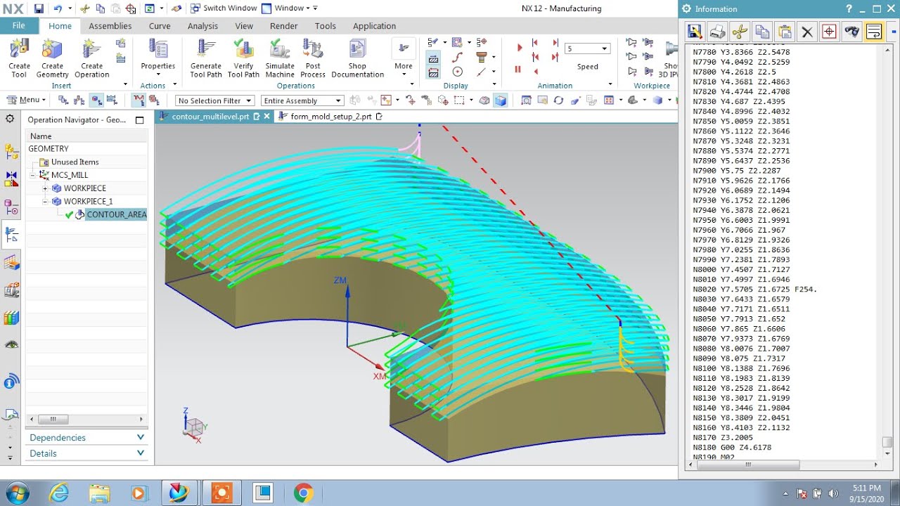The width and height of the screenshot is (900, 506).
Task: Open Internet Explorer from taskbar
Action: coord(60,493)
